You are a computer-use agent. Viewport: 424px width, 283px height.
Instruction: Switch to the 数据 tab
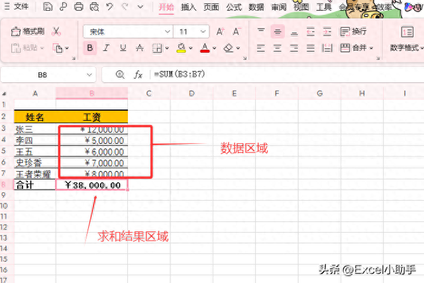256,7
